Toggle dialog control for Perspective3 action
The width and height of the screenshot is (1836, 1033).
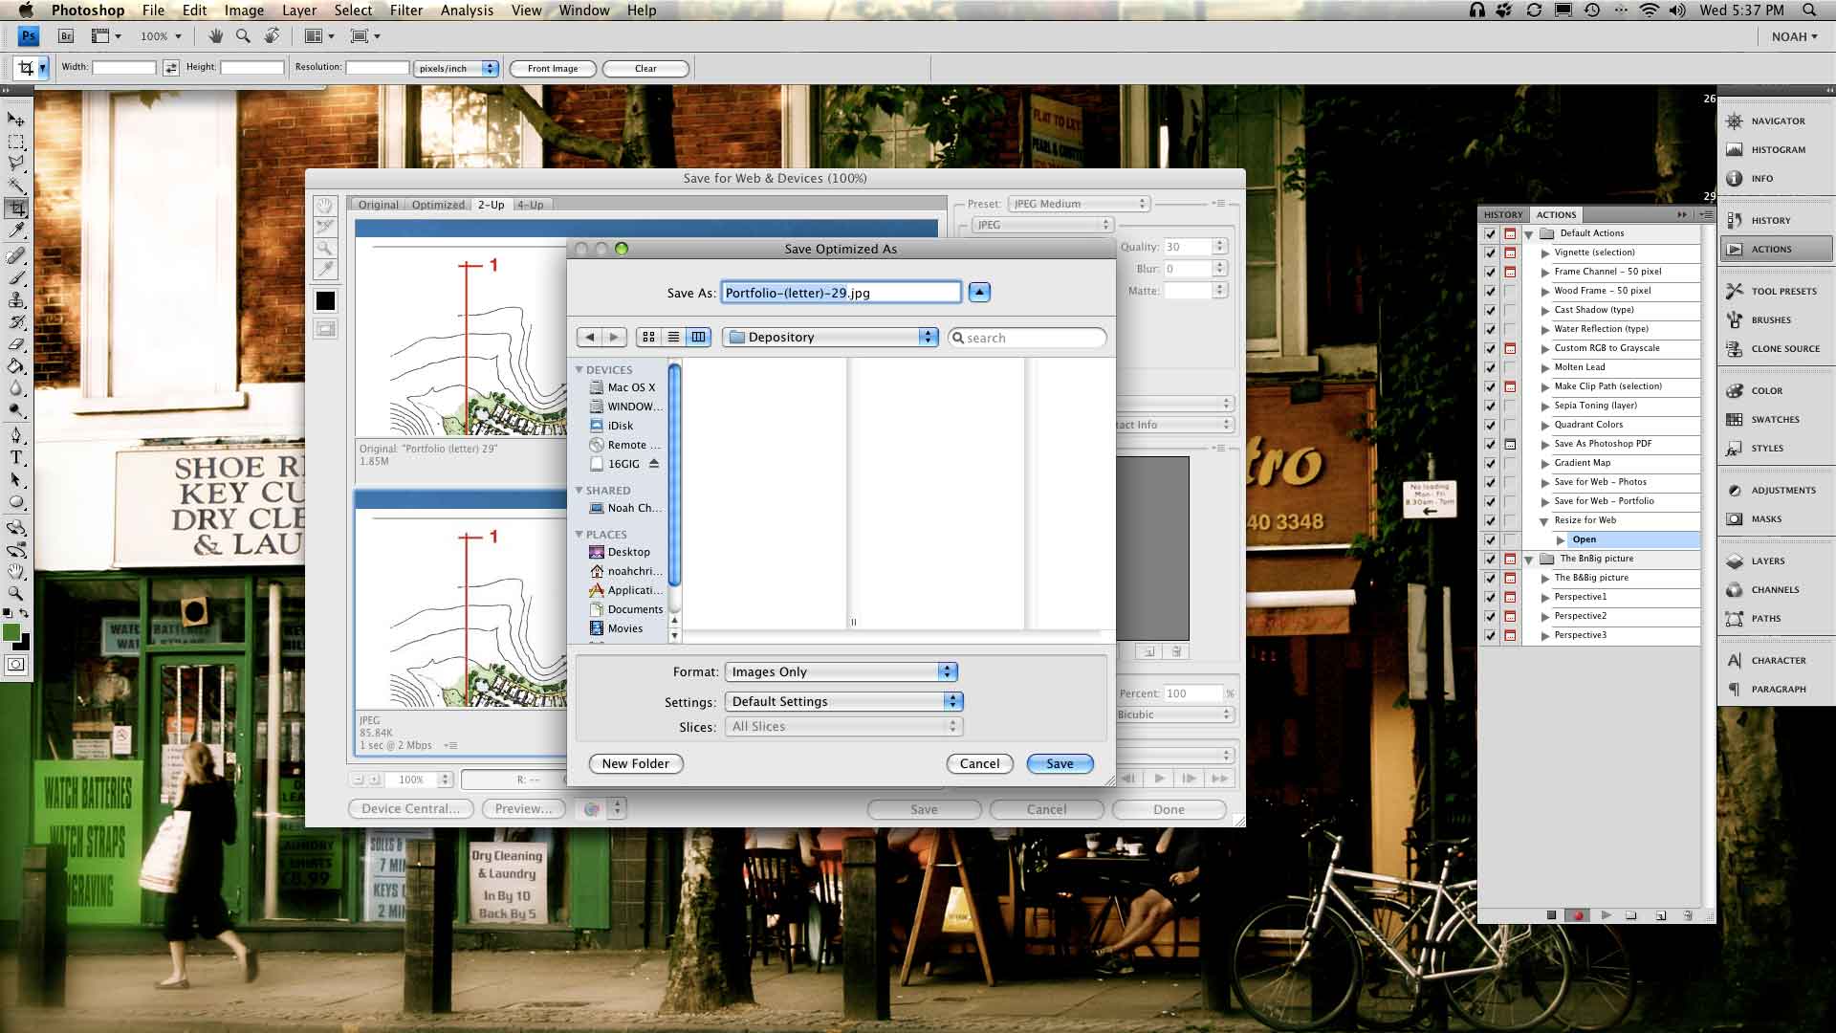[x=1511, y=635]
